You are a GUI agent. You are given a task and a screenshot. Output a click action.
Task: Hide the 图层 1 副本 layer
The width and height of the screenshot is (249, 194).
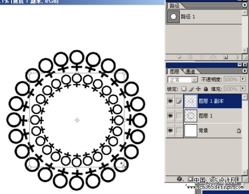(x=170, y=101)
